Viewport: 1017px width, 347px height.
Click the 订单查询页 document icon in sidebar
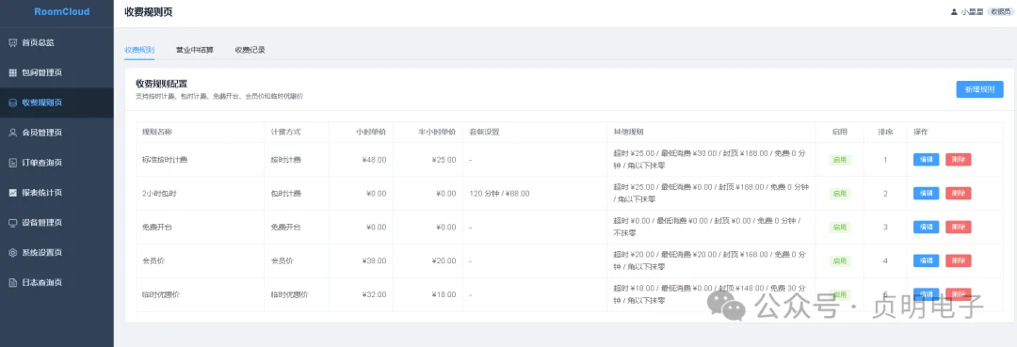pyautogui.click(x=12, y=163)
